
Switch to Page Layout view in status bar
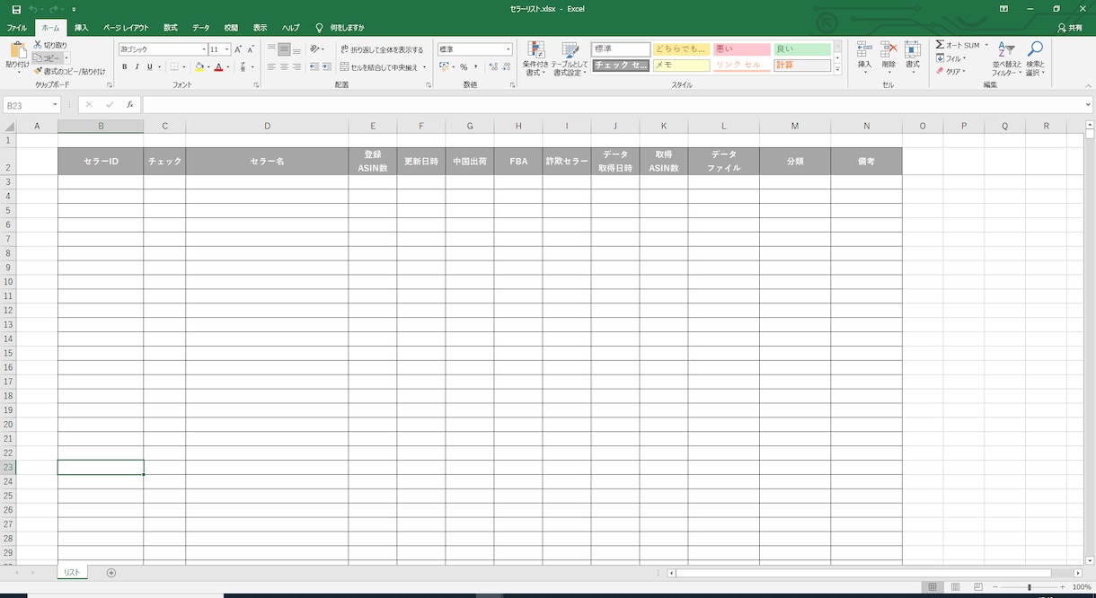[x=955, y=587]
